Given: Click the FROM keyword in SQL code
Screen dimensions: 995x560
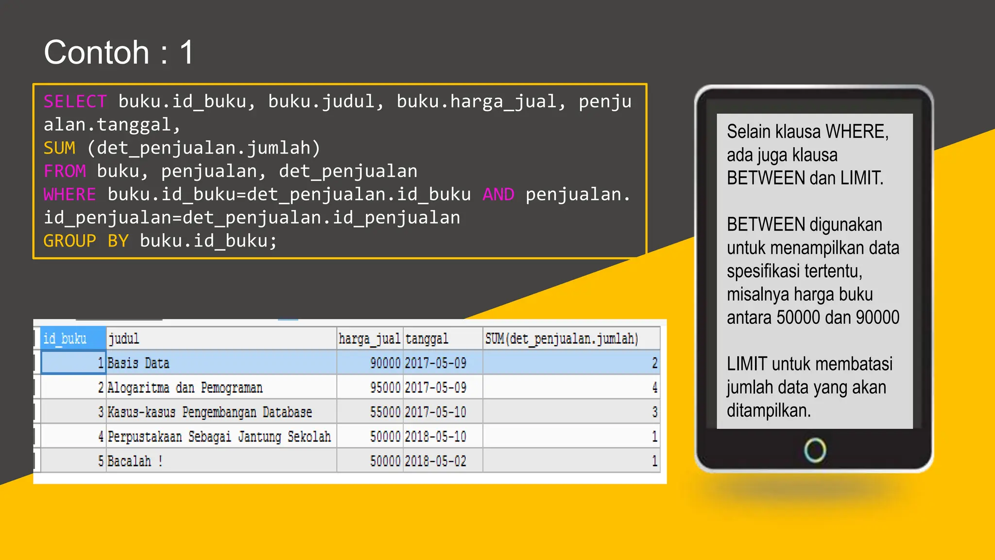Looking at the screenshot, I should point(65,171).
